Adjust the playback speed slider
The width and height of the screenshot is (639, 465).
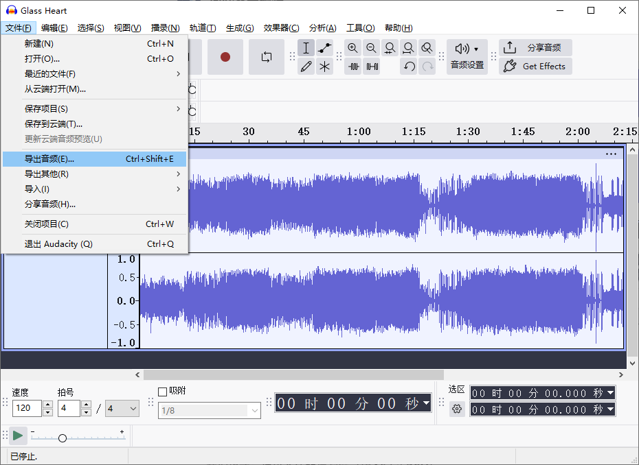[63, 438]
